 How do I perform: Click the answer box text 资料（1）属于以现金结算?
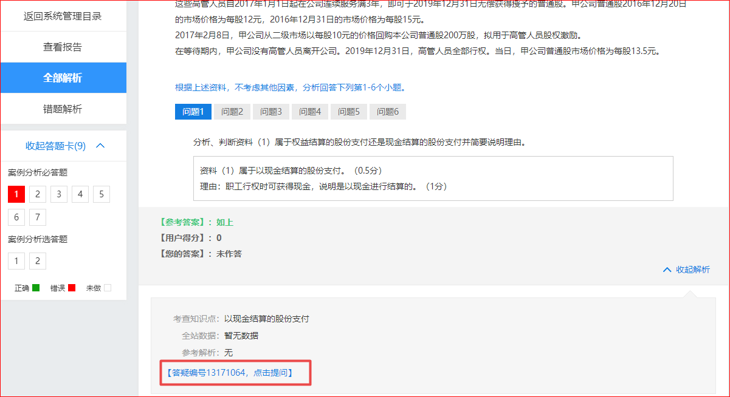click(x=291, y=171)
